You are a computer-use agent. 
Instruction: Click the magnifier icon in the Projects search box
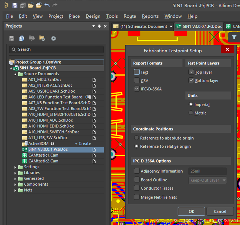click(14, 50)
